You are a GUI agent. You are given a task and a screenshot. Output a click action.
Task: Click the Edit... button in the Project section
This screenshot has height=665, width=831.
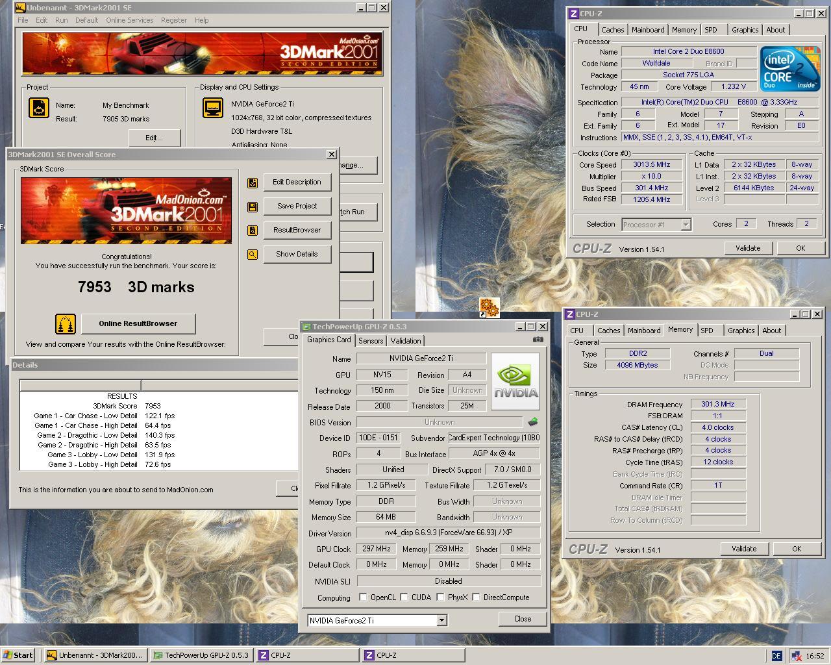(154, 138)
